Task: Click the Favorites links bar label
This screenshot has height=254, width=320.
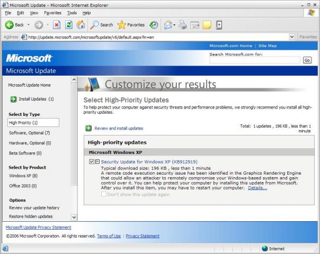Action: pyautogui.click(x=308, y=37)
